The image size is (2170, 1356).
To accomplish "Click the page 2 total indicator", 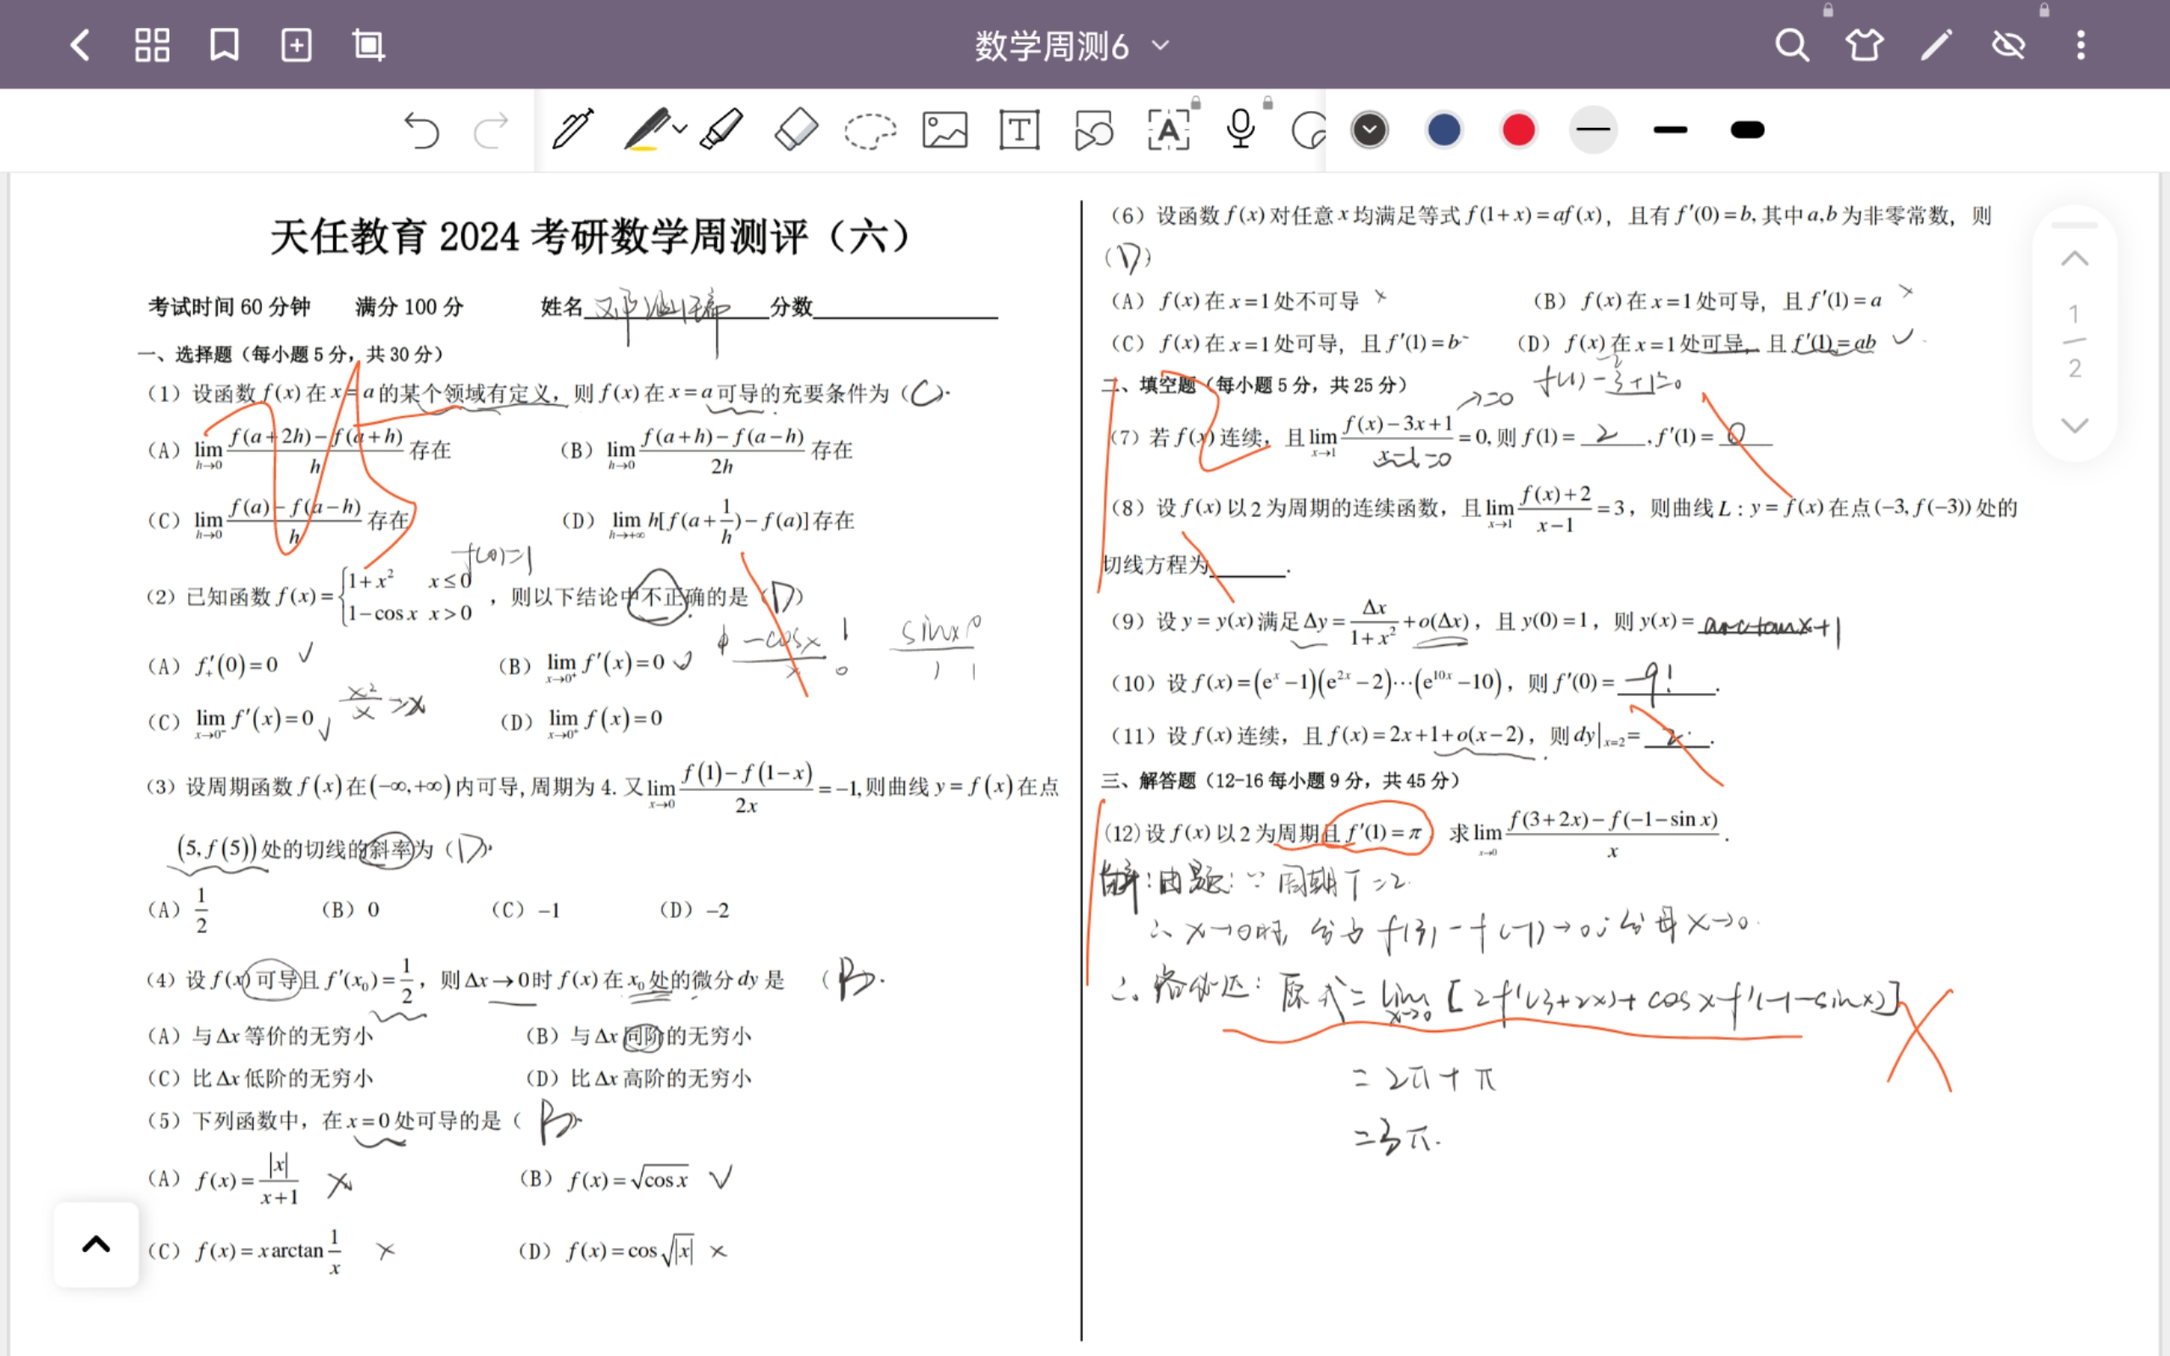I will tap(2074, 368).
